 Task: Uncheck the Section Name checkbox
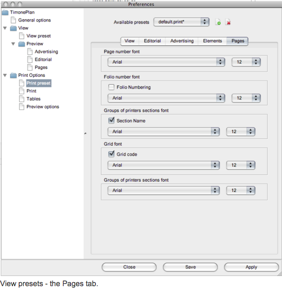(x=111, y=120)
